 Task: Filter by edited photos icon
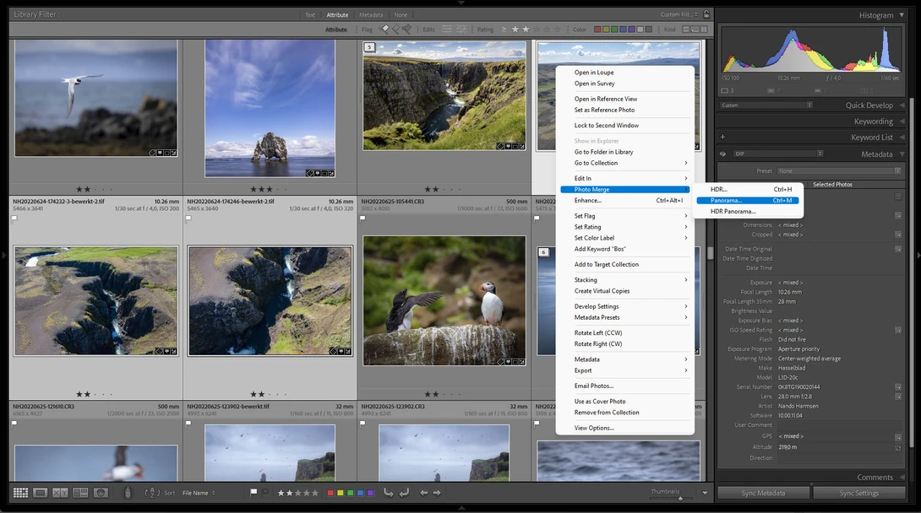pos(447,29)
